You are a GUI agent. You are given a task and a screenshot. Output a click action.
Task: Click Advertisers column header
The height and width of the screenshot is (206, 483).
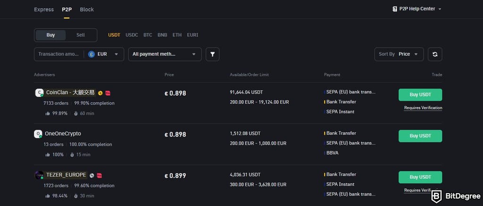coord(44,75)
